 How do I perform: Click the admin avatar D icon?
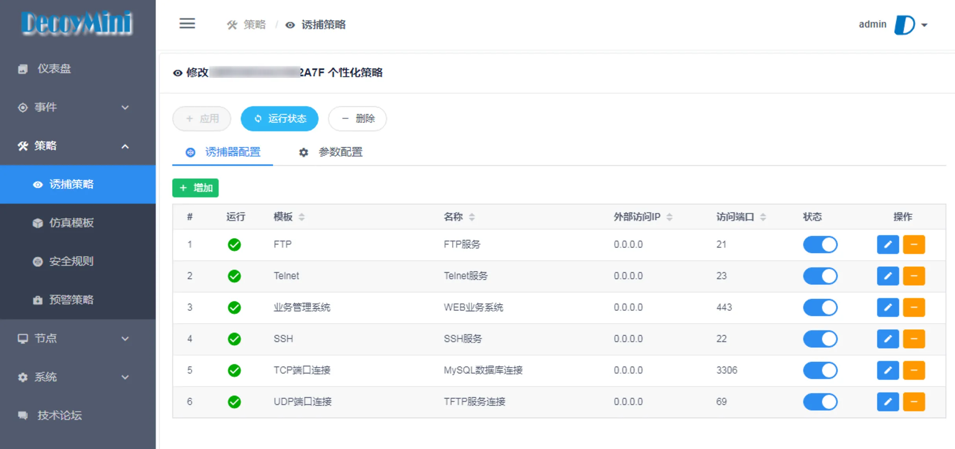click(905, 25)
